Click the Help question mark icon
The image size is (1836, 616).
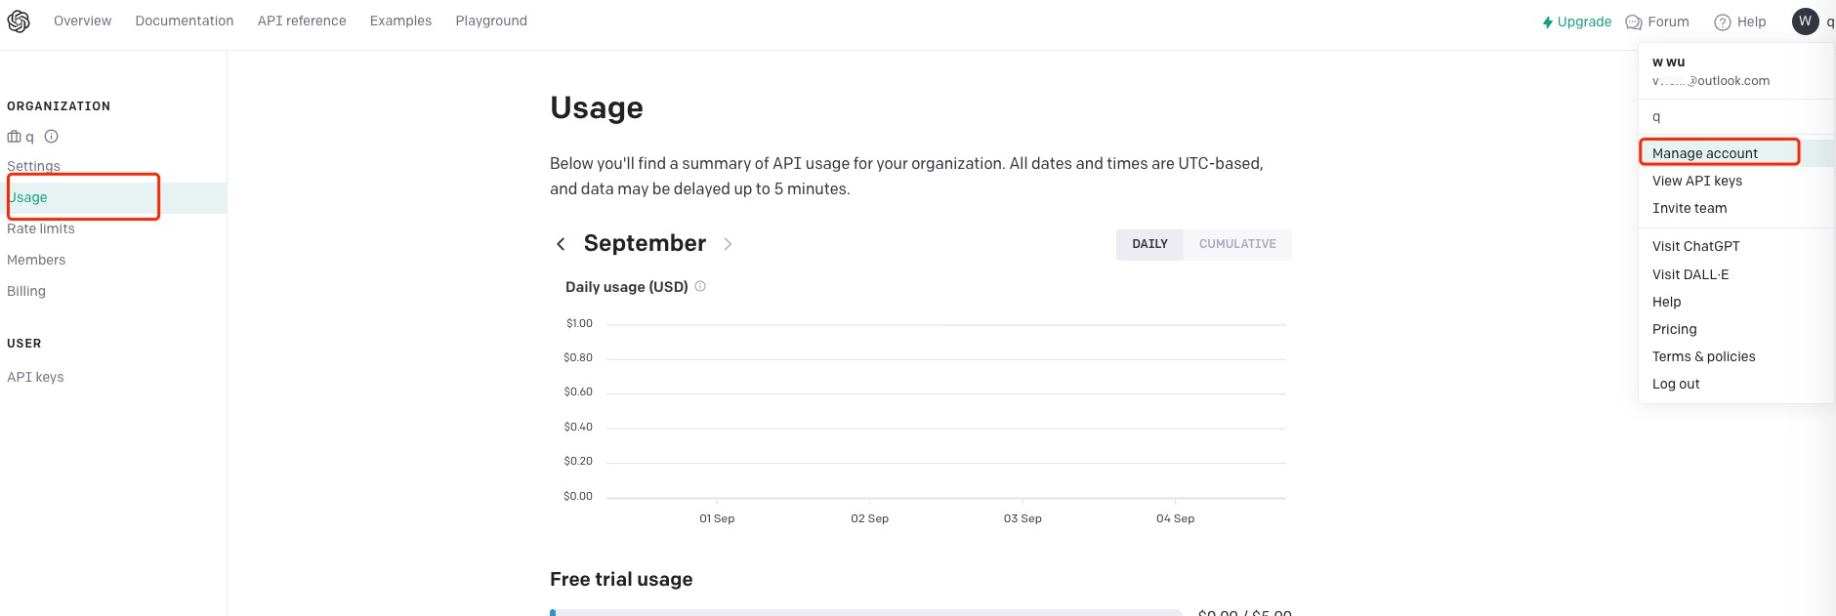point(1723,22)
